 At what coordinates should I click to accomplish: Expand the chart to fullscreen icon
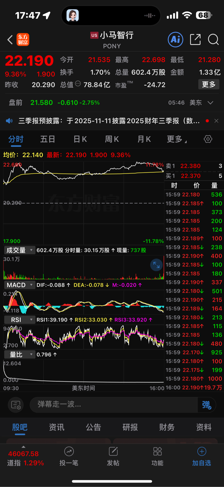[156, 265]
